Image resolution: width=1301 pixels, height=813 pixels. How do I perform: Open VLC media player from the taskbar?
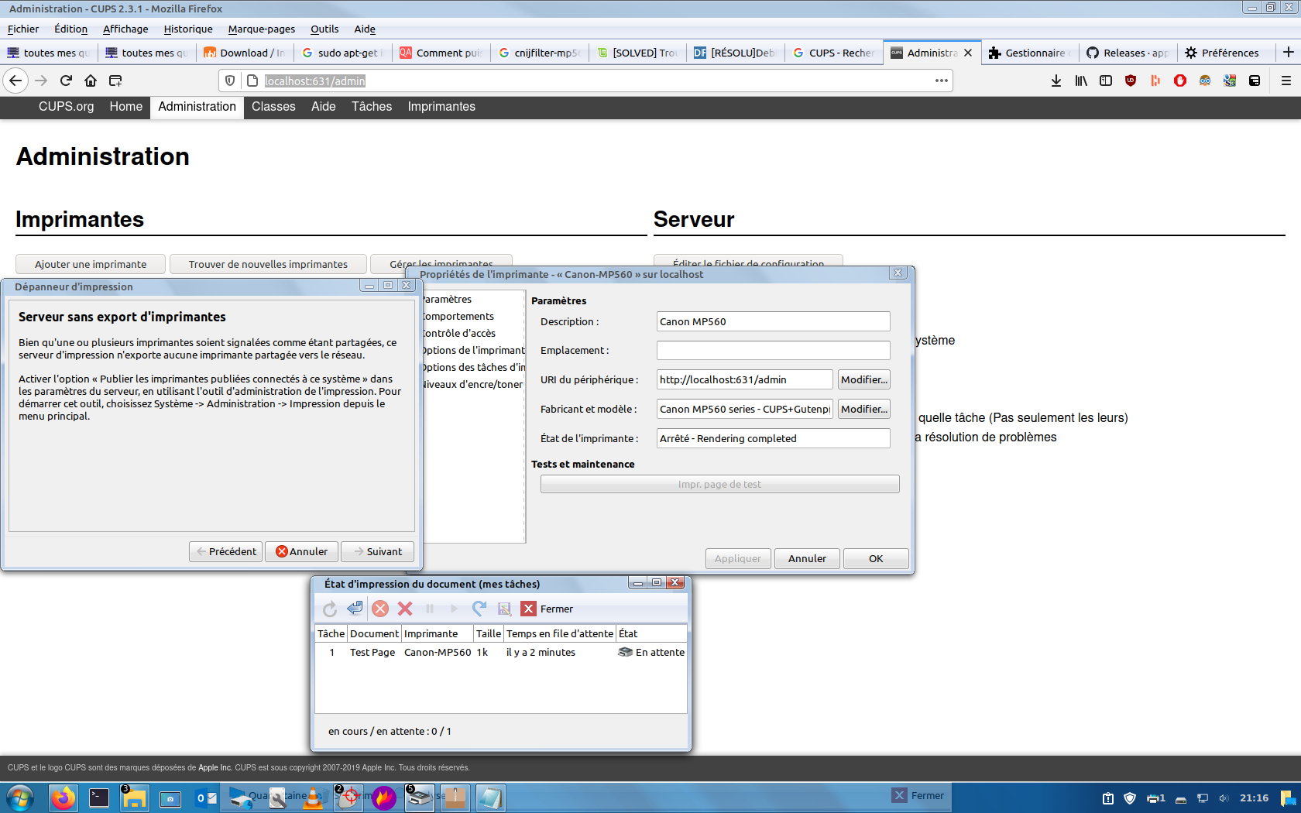click(x=314, y=798)
